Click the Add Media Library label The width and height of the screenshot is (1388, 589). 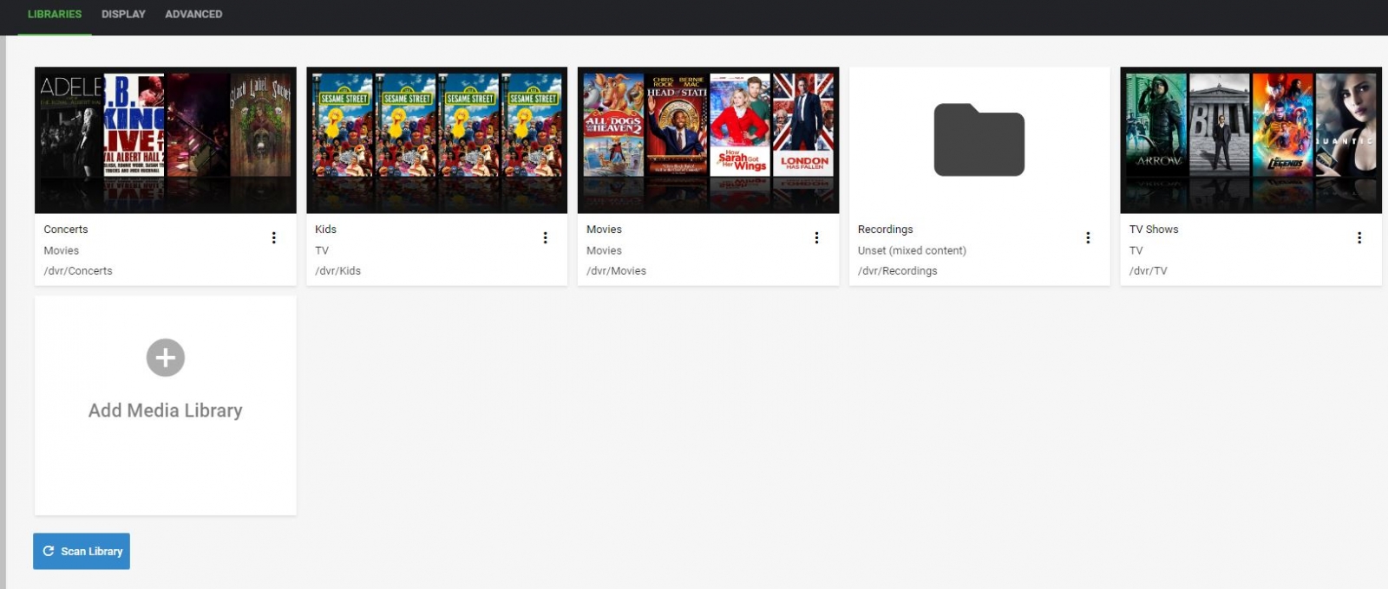click(x=166, y=411)
